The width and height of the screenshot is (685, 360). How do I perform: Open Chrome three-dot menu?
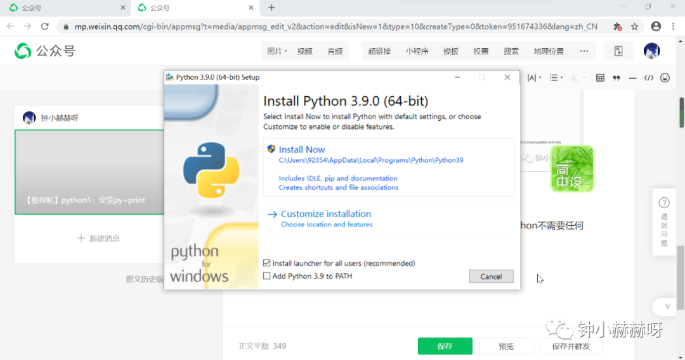673,27
